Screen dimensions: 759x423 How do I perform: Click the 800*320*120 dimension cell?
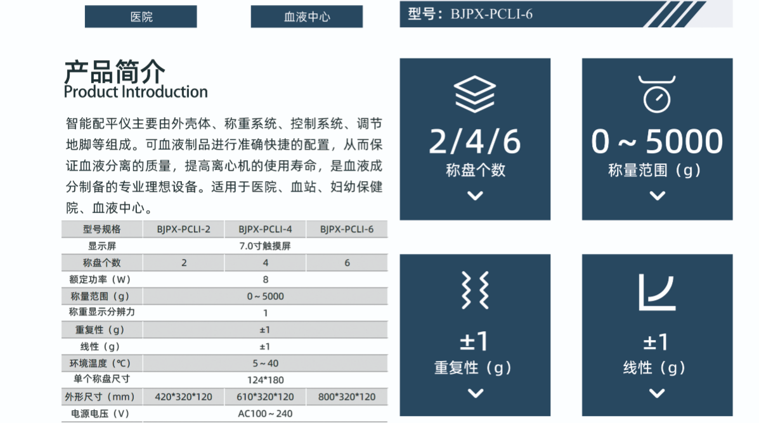[x=347, y=397]
